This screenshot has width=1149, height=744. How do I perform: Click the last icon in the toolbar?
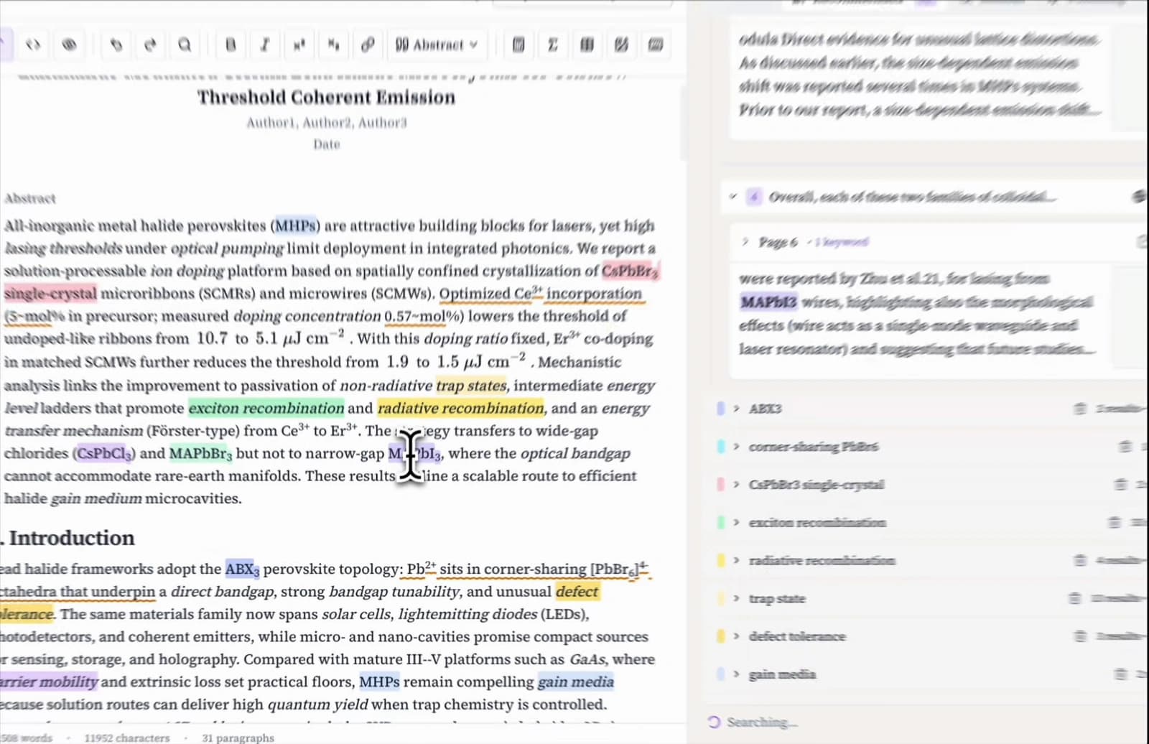(655, 45)
